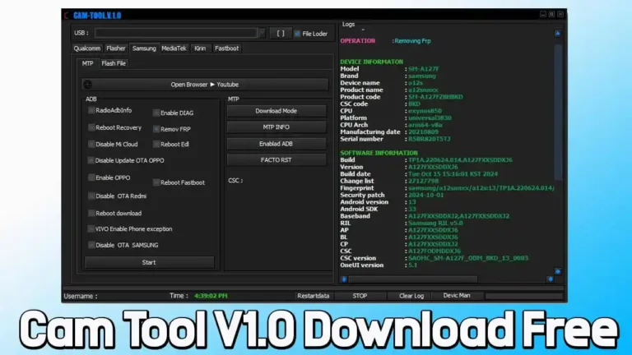The width and height of the screenshot is (632, 355).
Task: Click the '2024-10-01' security patch value
Action: tap(425, 196)
